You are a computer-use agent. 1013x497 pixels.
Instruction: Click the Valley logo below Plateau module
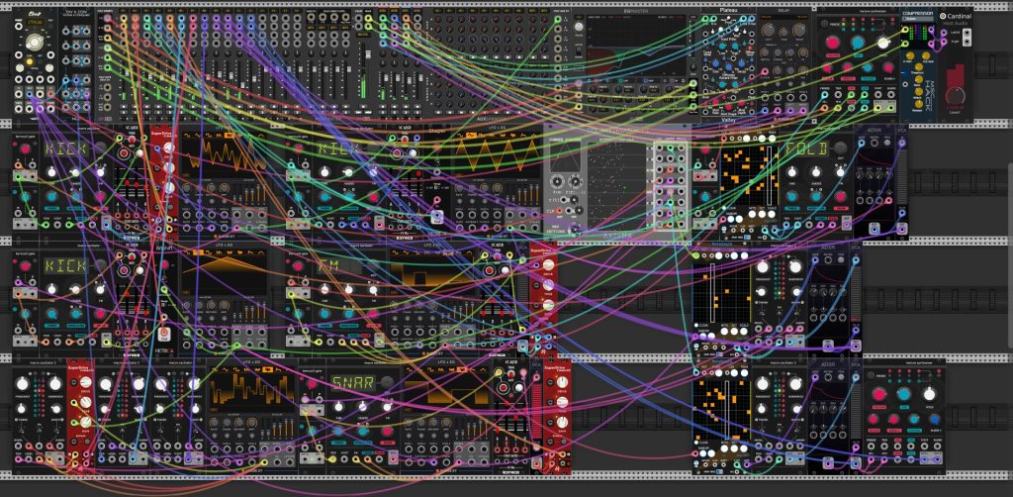click(728, 120)
